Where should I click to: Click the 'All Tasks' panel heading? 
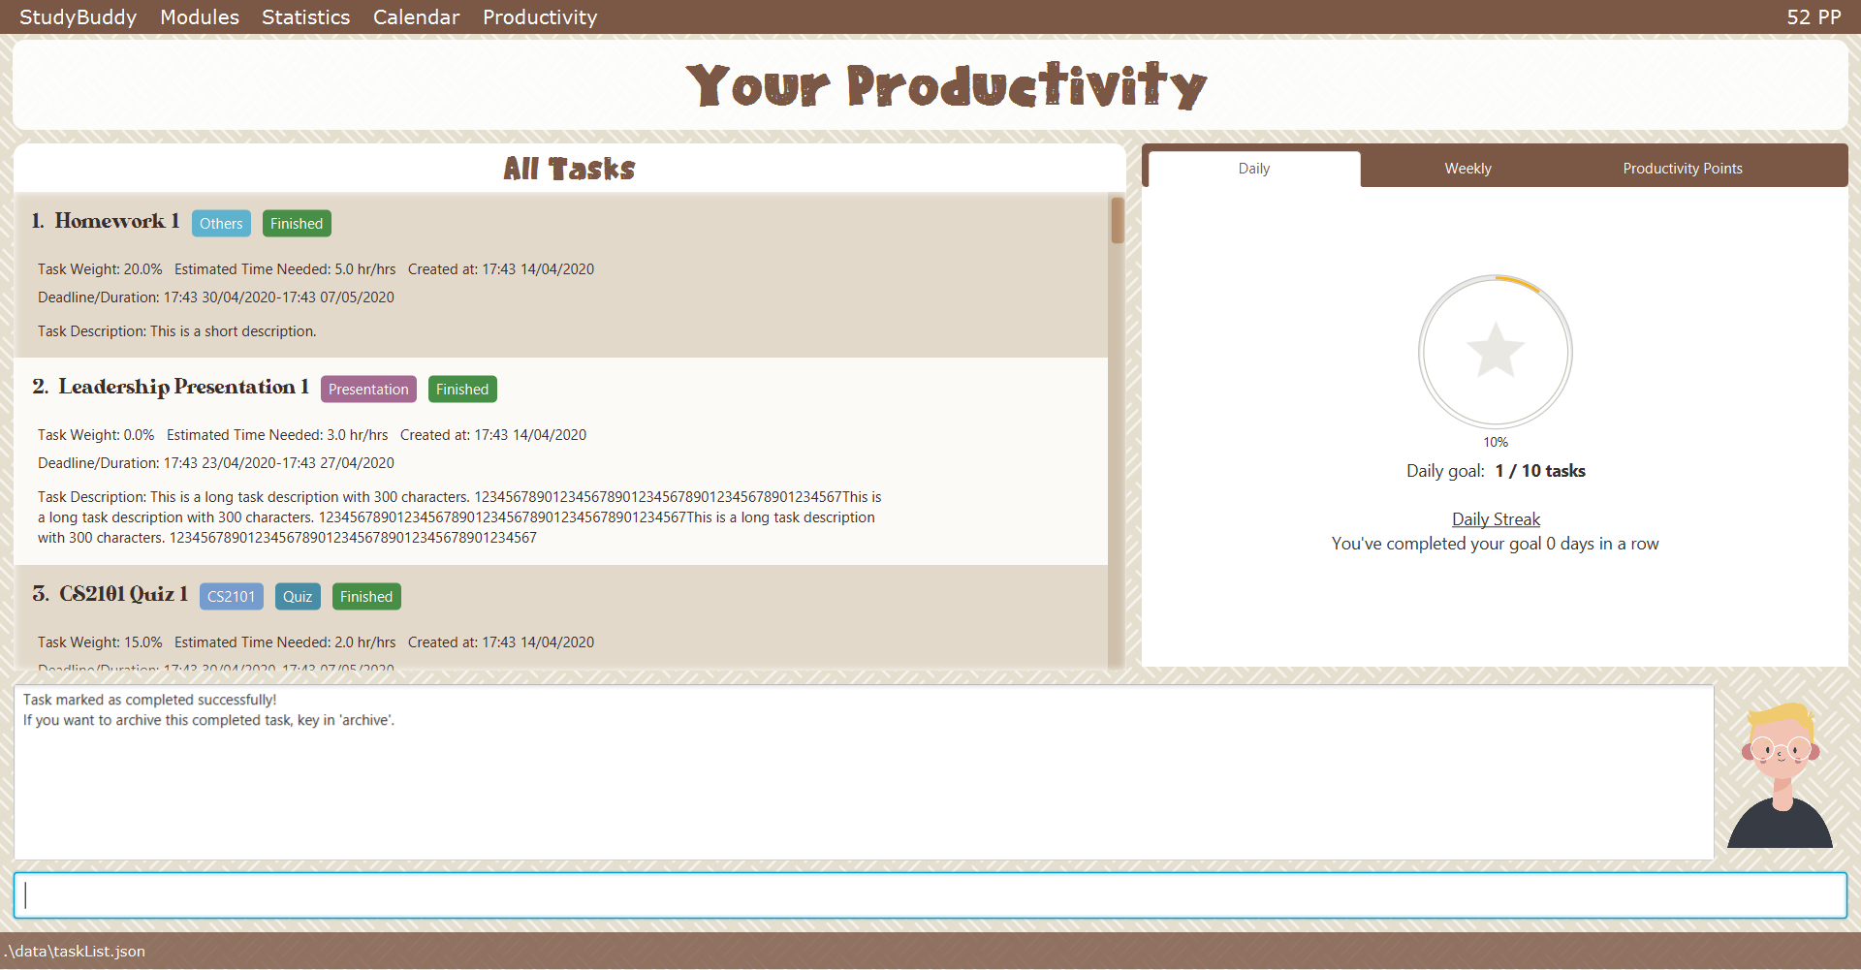tap(569, 169)
